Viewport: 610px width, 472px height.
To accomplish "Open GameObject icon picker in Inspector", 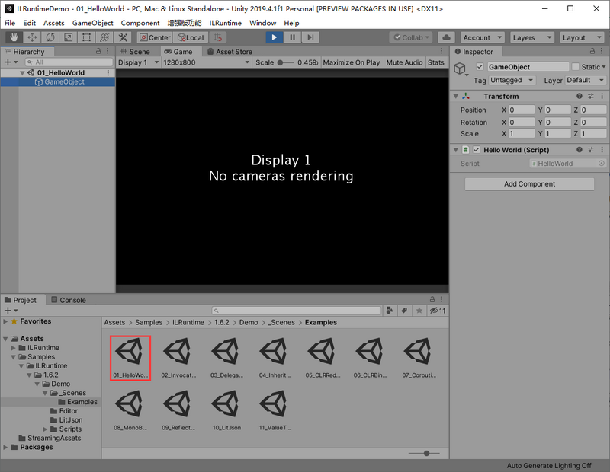I will 461,69.
